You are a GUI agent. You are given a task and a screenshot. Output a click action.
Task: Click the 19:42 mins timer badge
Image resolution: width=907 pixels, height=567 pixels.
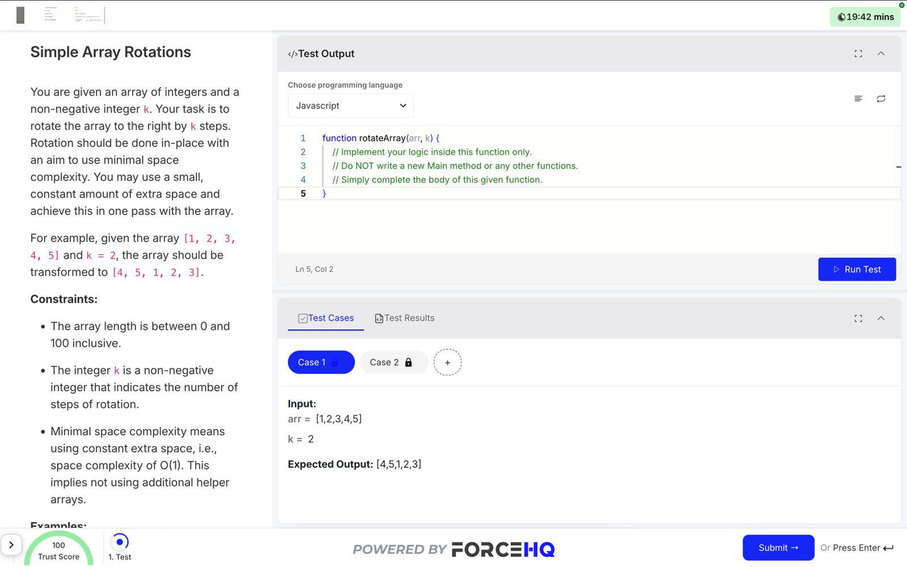(x=865, y=17)
